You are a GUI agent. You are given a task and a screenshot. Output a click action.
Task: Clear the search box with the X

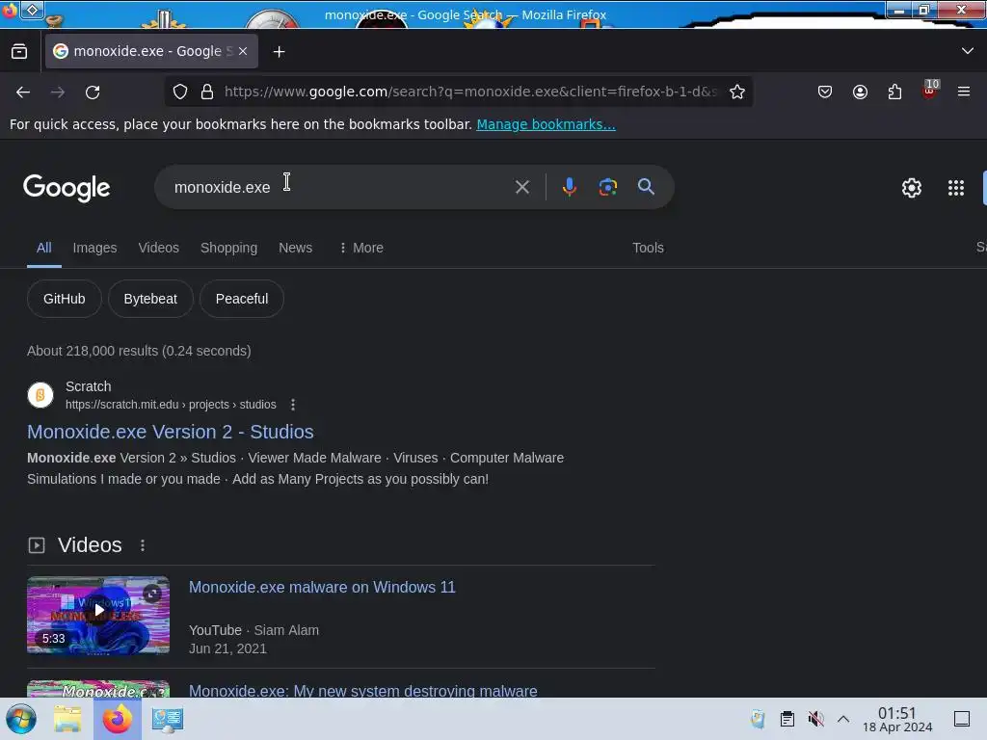[521, 187]
